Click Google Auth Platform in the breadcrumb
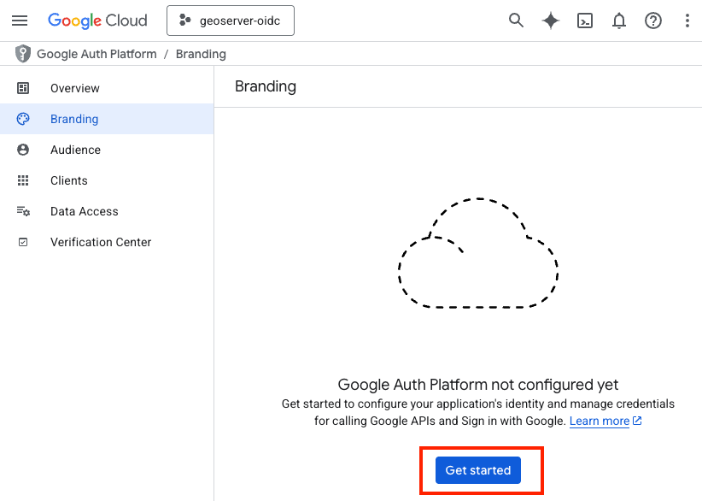 (x=97, y=53)
